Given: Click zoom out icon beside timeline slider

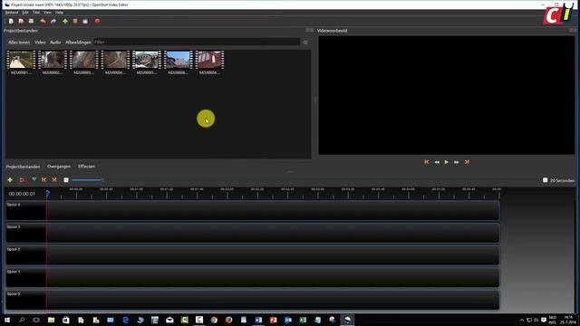Looking at the screenshot, I should 66,180.
